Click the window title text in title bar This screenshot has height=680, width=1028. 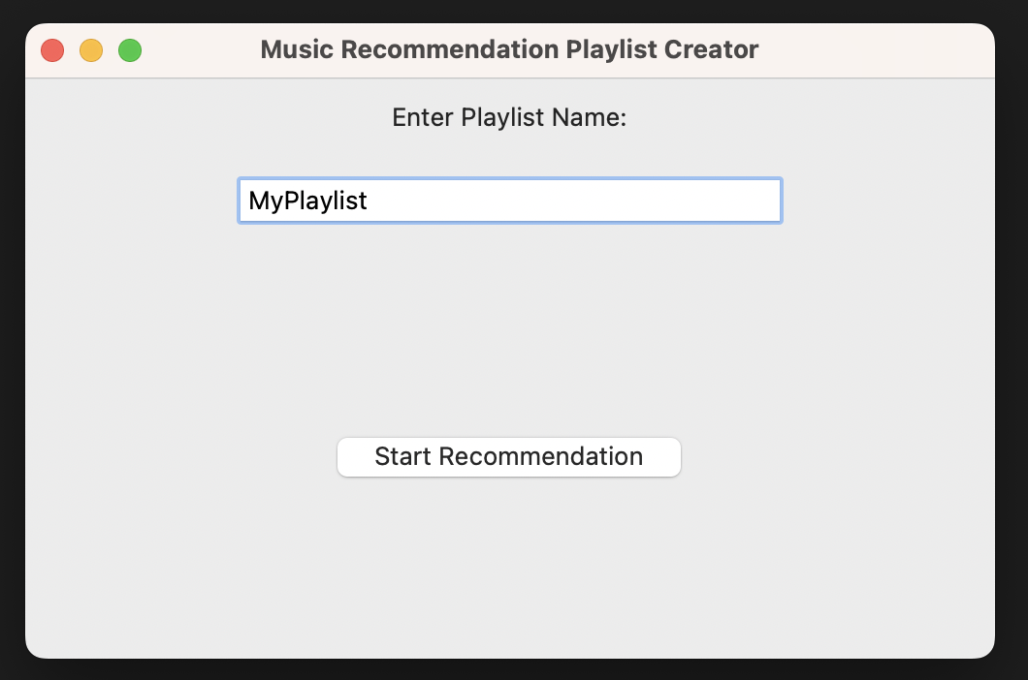[509, 49]
